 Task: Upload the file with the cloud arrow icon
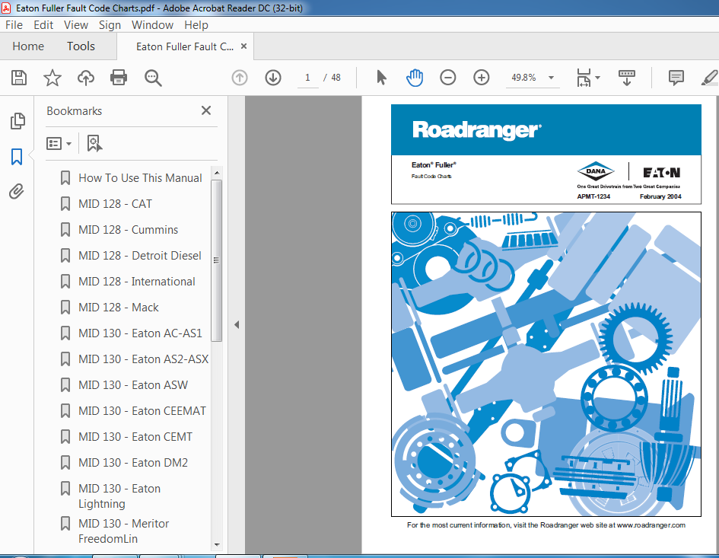pos(86,78)
